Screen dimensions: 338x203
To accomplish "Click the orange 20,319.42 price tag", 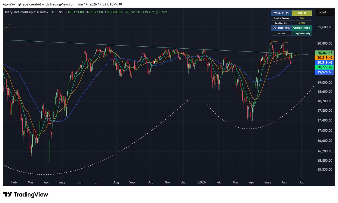I will [325, 57].
